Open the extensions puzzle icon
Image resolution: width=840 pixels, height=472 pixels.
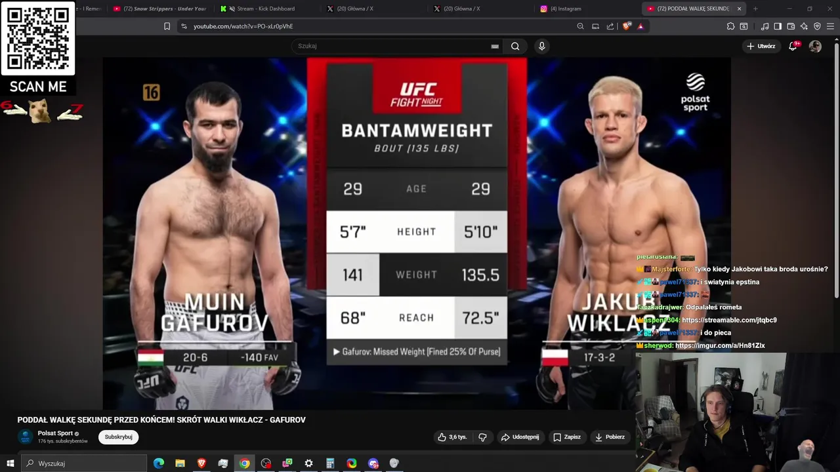click(730, 26)
